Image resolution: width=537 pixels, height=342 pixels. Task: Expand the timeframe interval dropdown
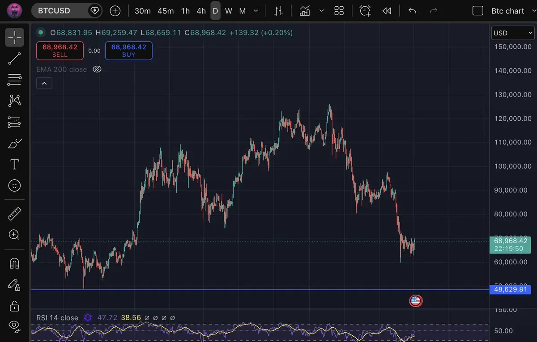[x=256, y=11]
